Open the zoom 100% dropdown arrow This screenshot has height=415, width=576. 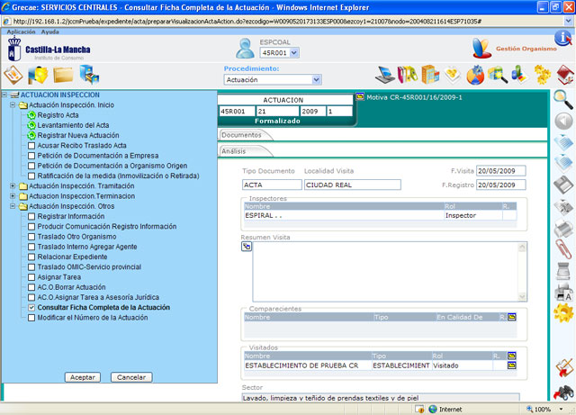point(561,409)
